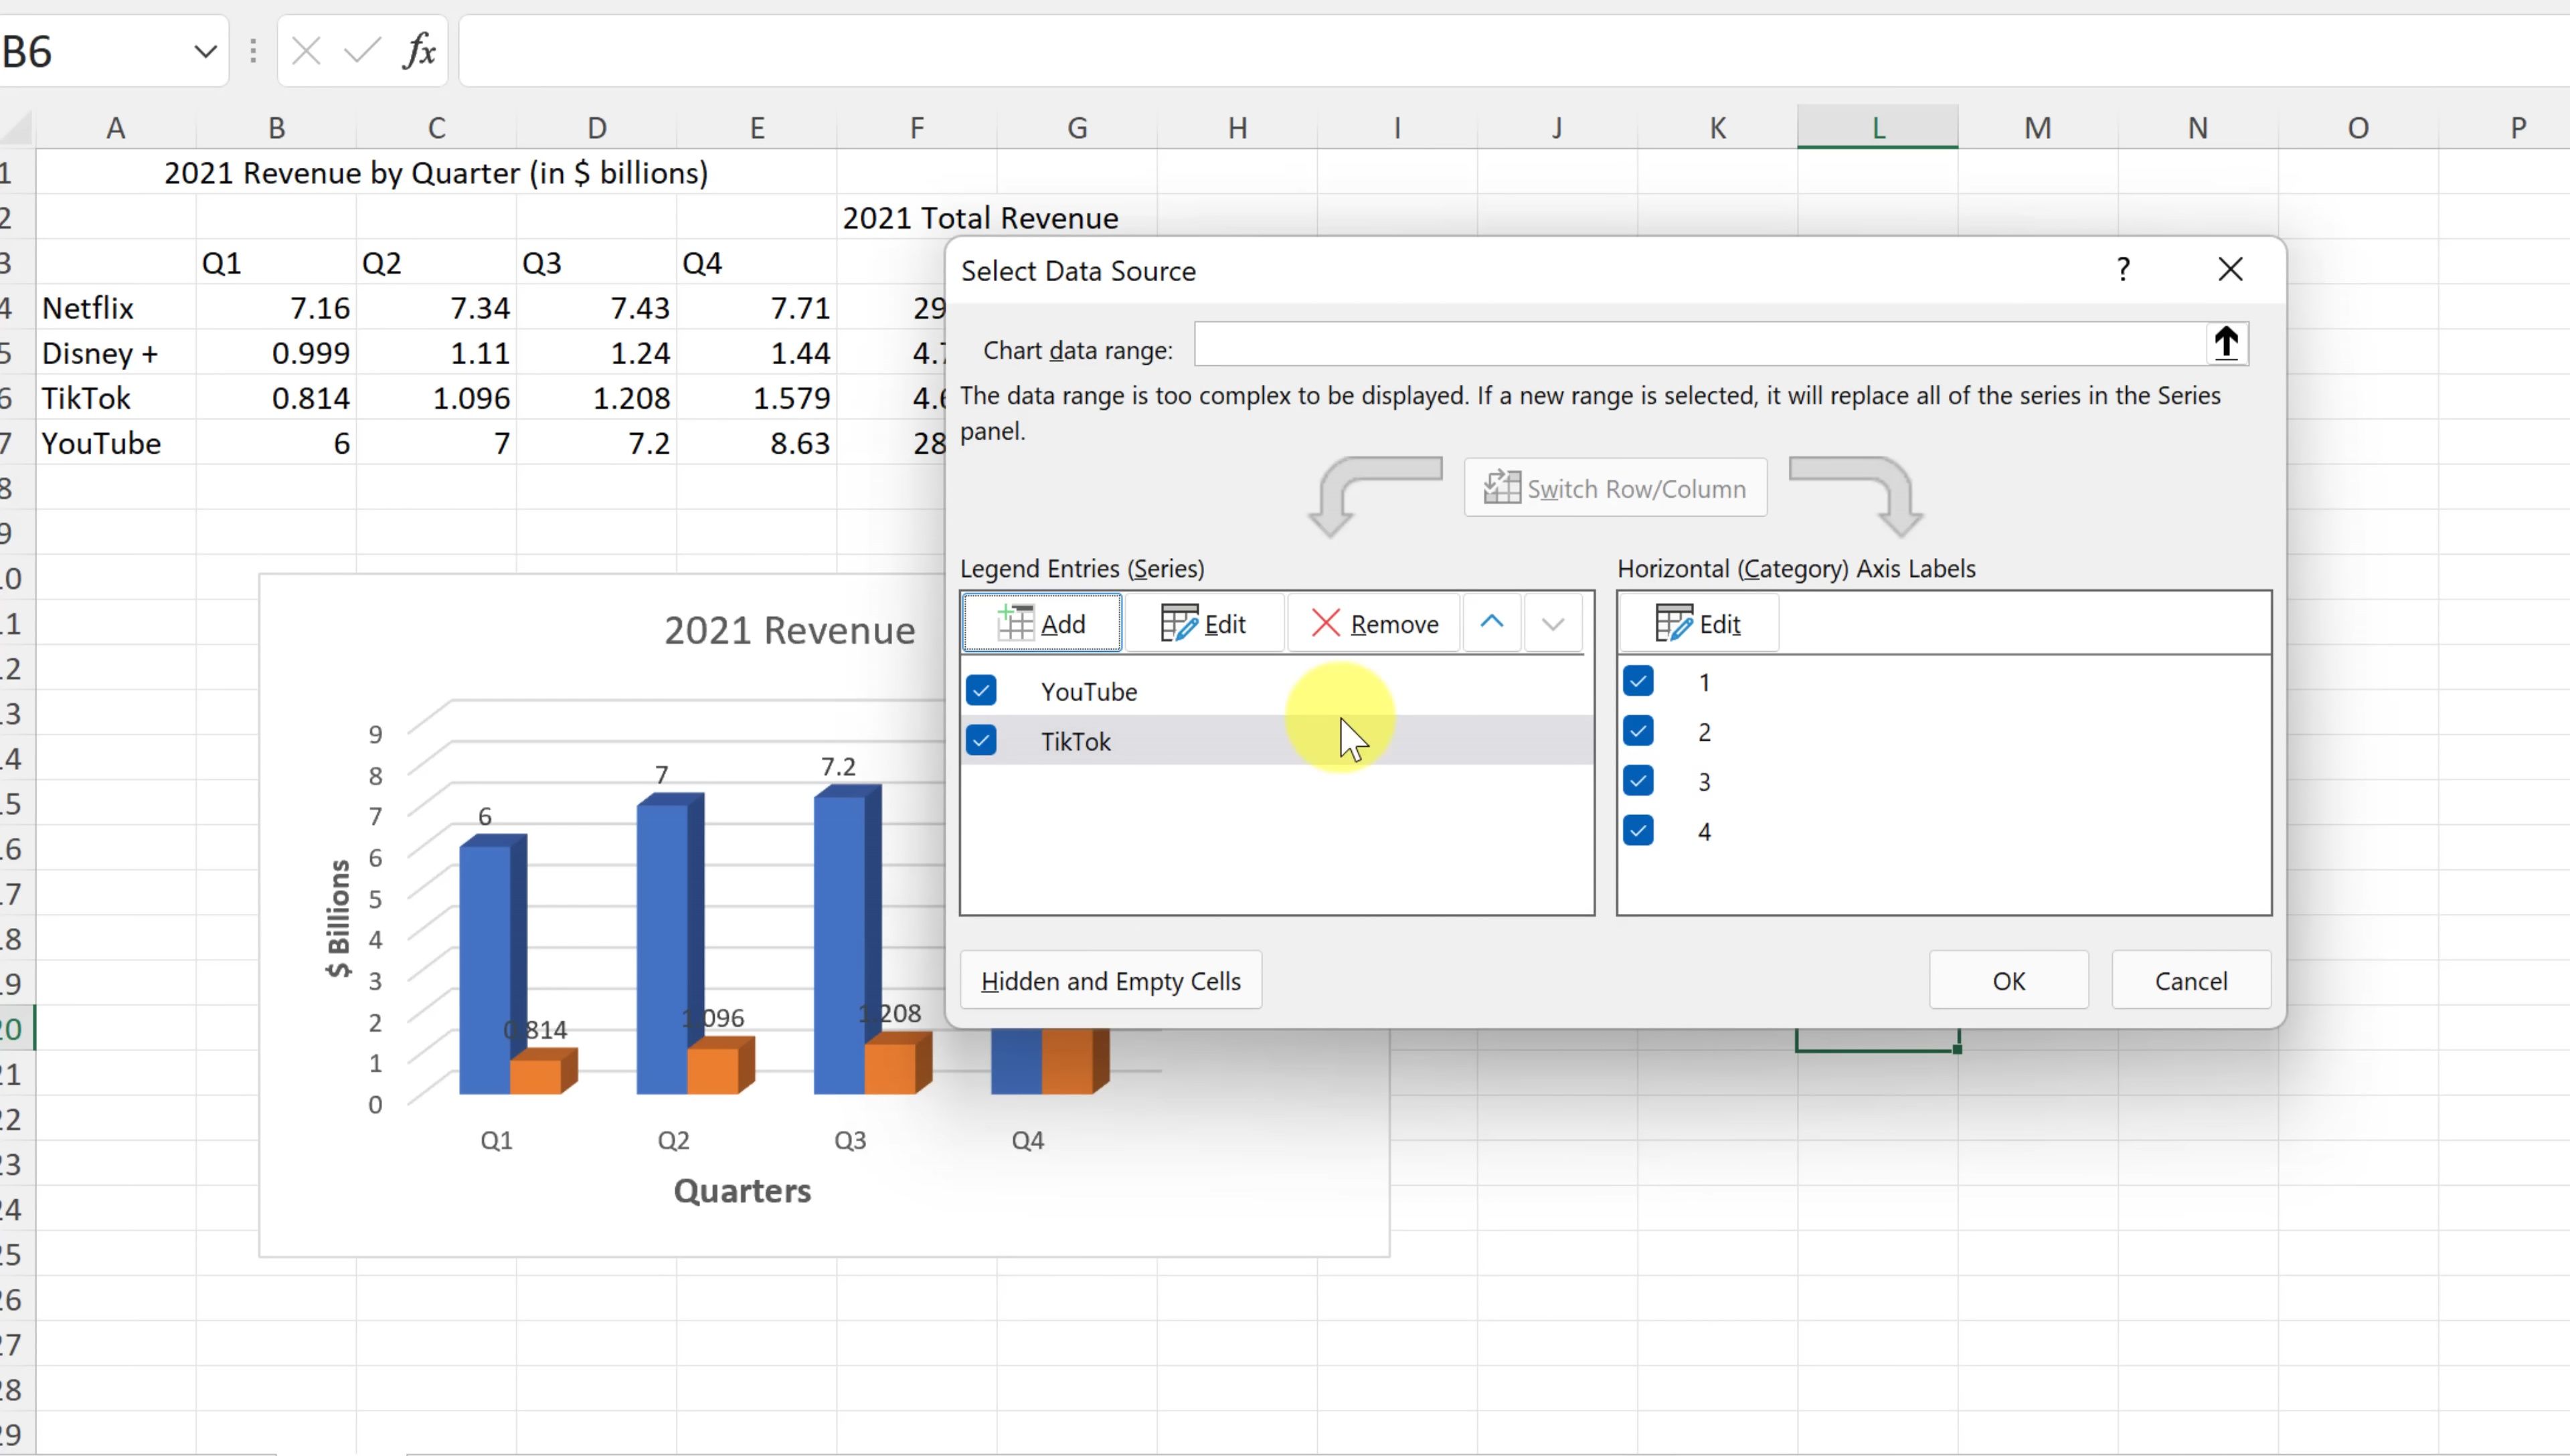
Task: Click the Quarters axis title
Action: pos(742,1191)
